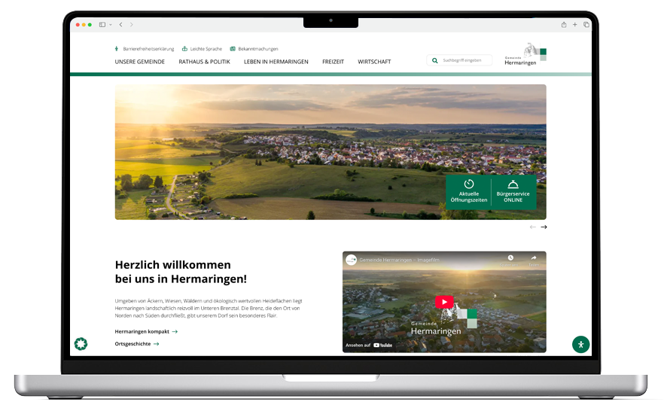
Task: Open Bürgerservice ONLINE tile
Action: pos(513,192)
